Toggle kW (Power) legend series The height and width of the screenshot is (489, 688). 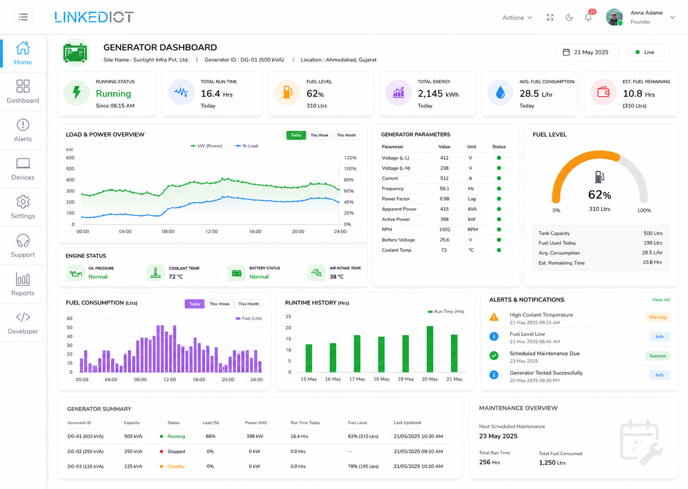pos(206,146)
